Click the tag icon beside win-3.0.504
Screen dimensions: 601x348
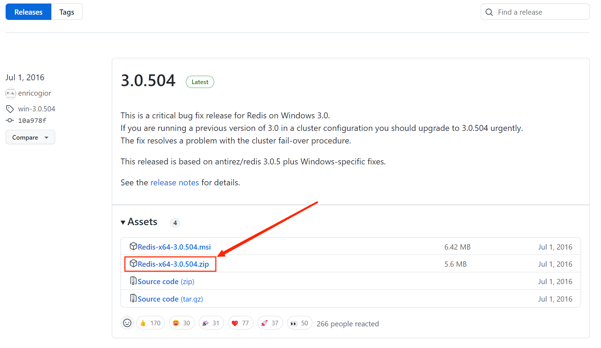pos(10,109)
